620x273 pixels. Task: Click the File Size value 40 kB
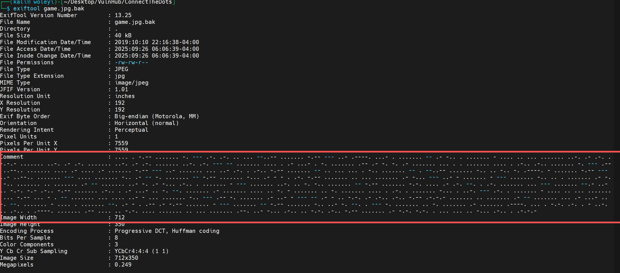point(123,35)
